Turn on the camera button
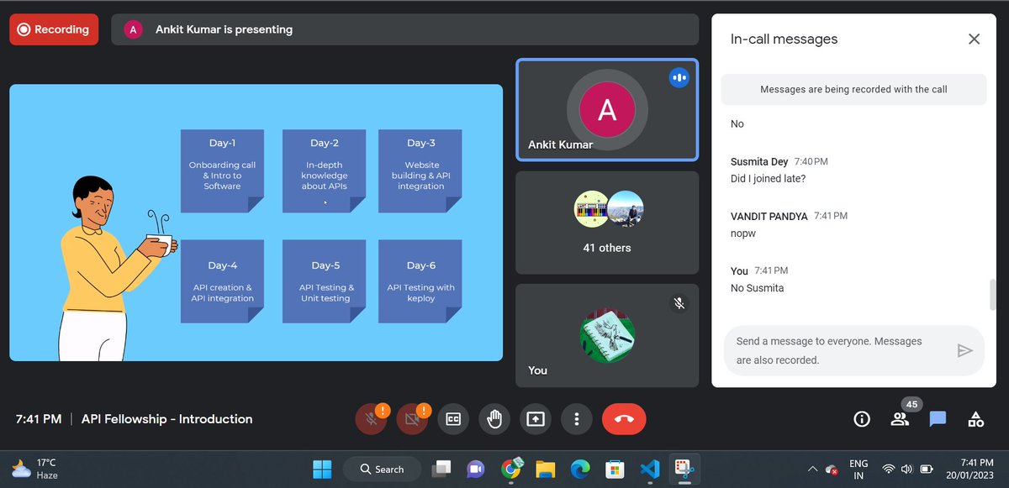The width and height of the screenshot is (1009, 488). coord(411,418)
